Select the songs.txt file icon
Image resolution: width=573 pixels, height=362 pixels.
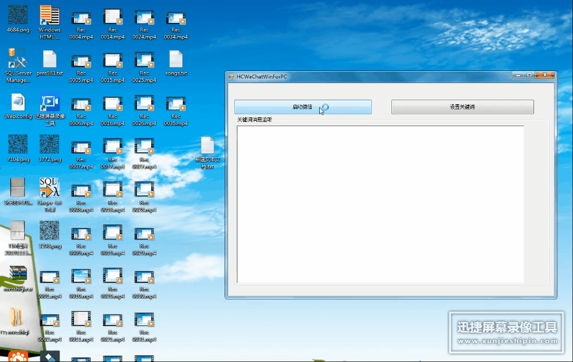176,59
